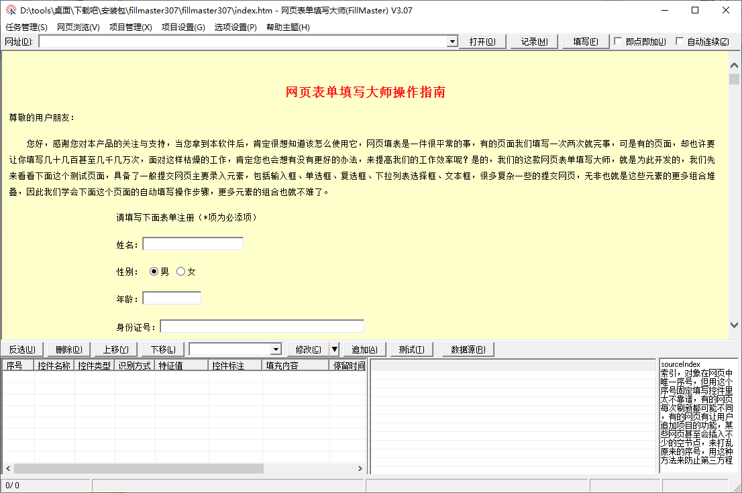Select the 女 radio button
This screenshot has width=742, height=493.
(180, 272)
